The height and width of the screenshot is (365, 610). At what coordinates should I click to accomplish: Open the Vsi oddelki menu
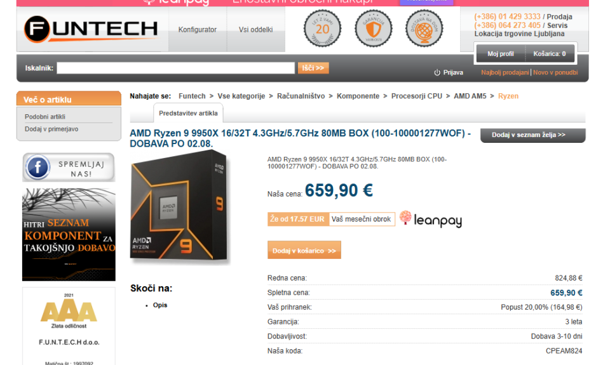(x=255, y=30)
